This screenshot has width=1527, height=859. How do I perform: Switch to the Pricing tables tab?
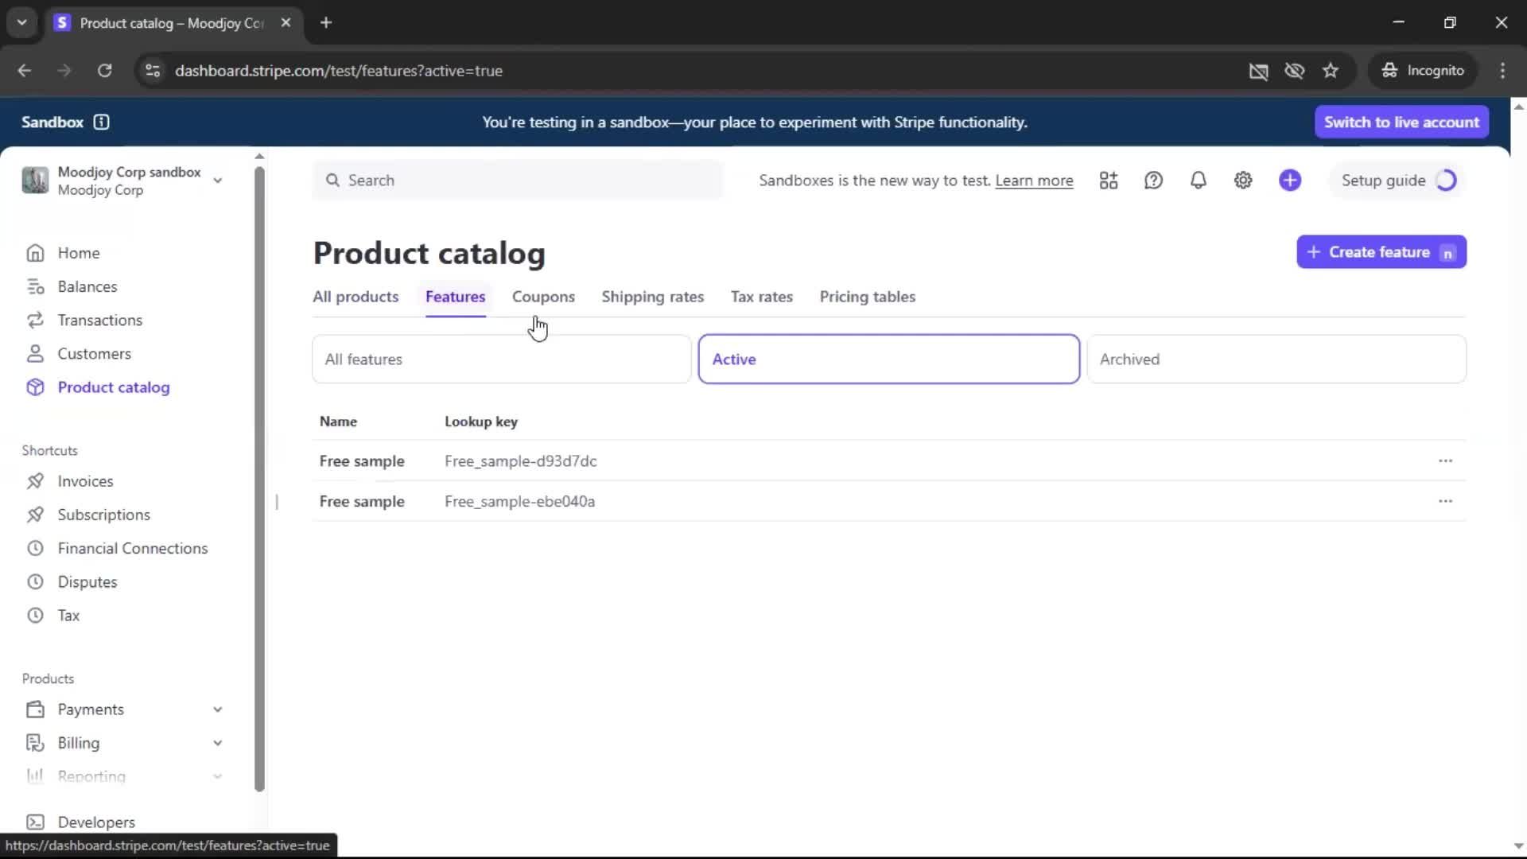pyautogui.click(x=867, y=297)
